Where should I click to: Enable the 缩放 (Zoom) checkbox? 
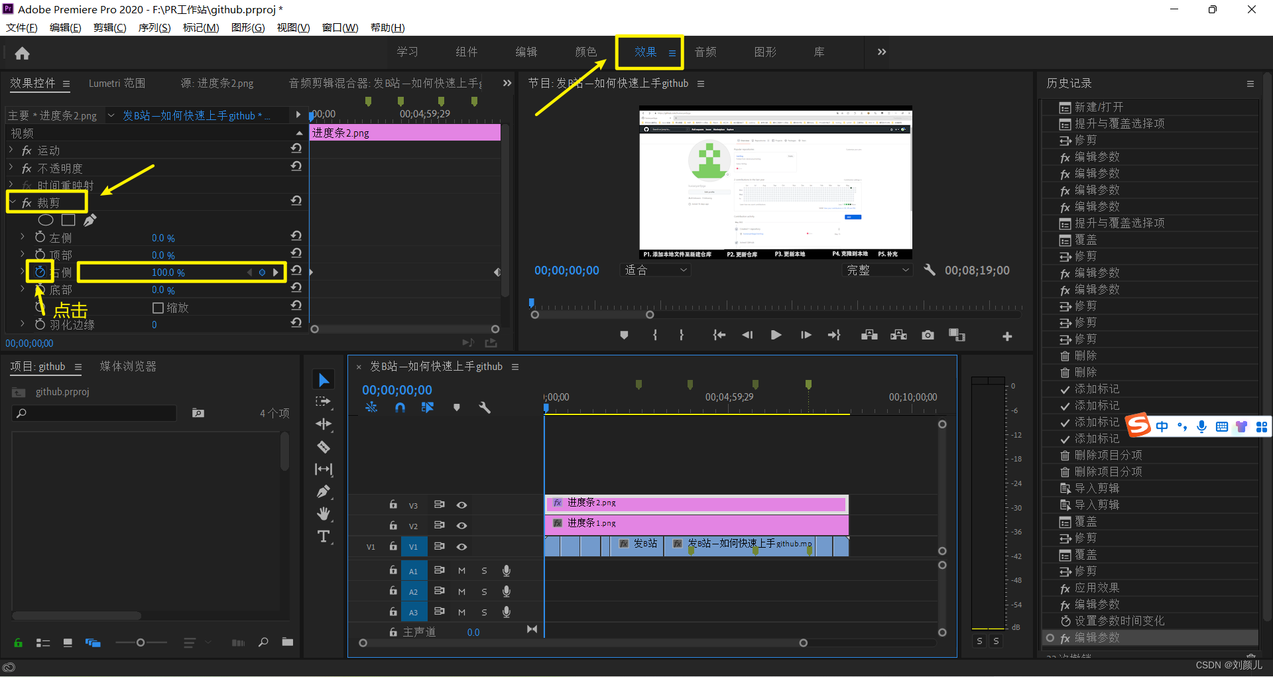[158, 308]
